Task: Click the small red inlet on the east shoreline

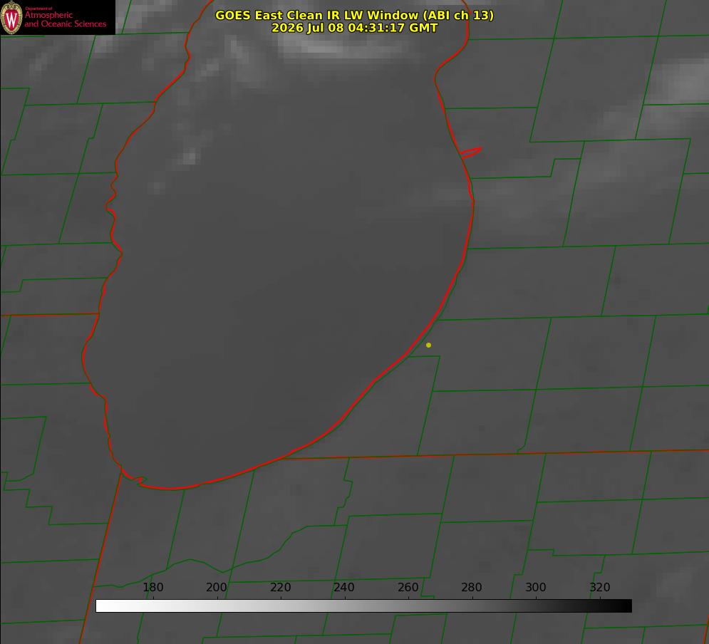Action: [470, 152]
